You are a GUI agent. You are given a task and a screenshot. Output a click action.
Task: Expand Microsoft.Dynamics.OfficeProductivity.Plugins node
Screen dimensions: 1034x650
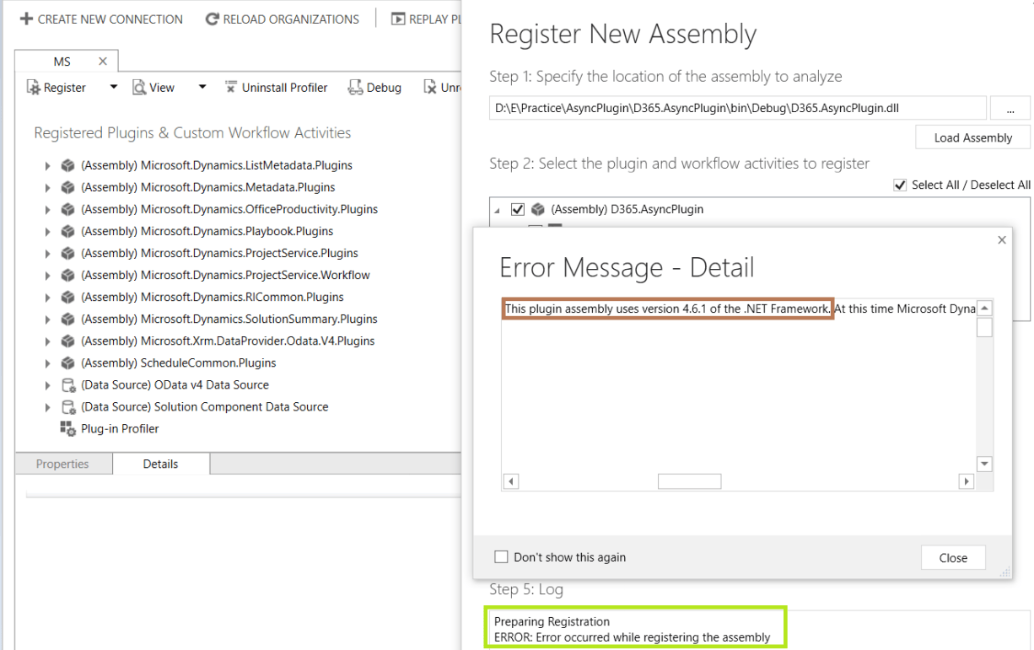[48, 209]
